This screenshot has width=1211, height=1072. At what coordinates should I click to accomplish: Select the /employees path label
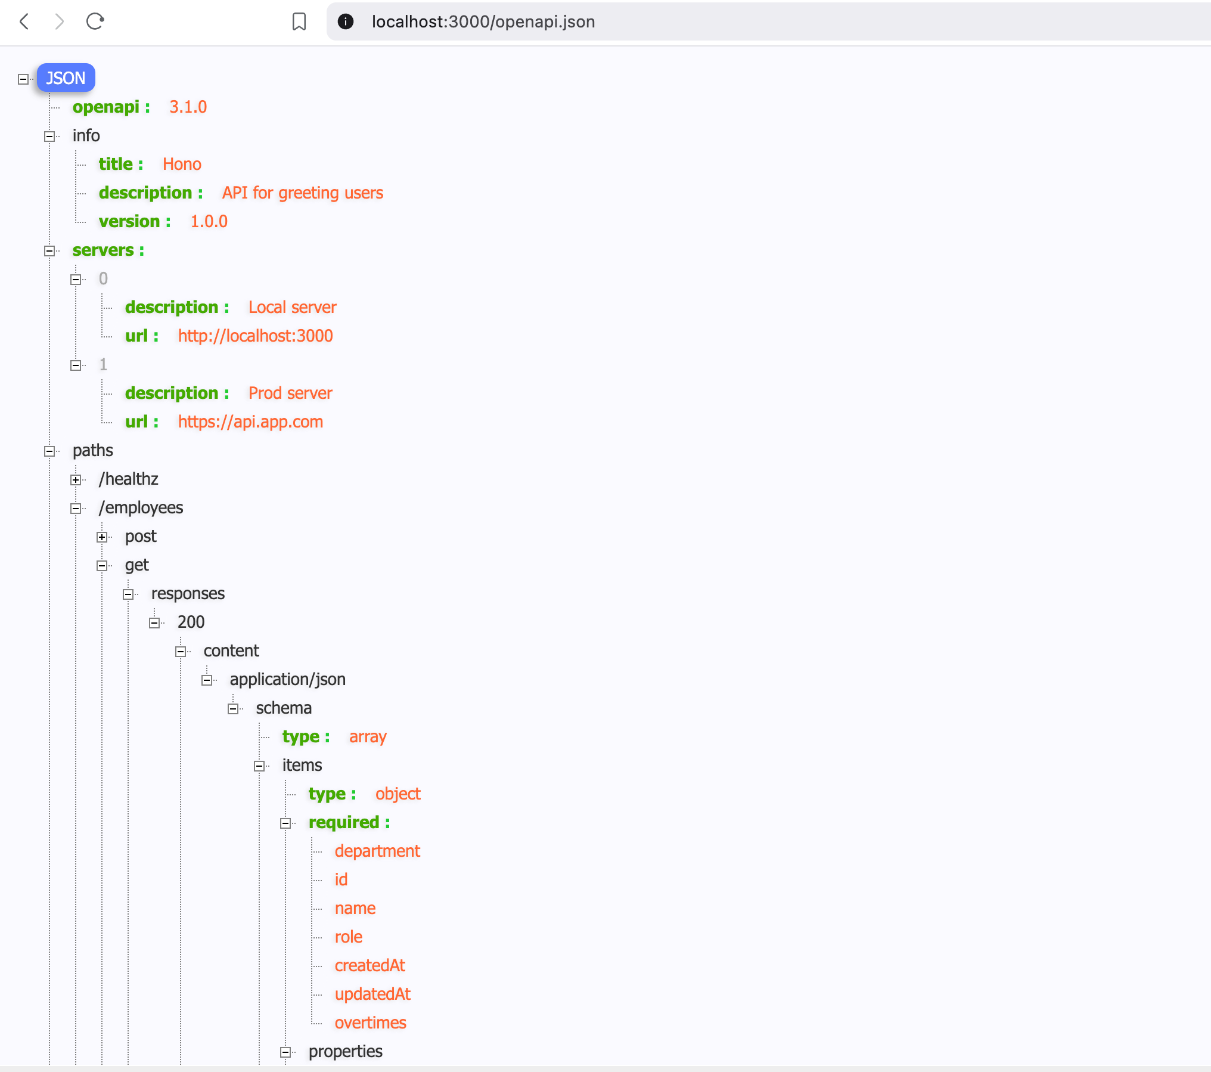coord(141,507)
